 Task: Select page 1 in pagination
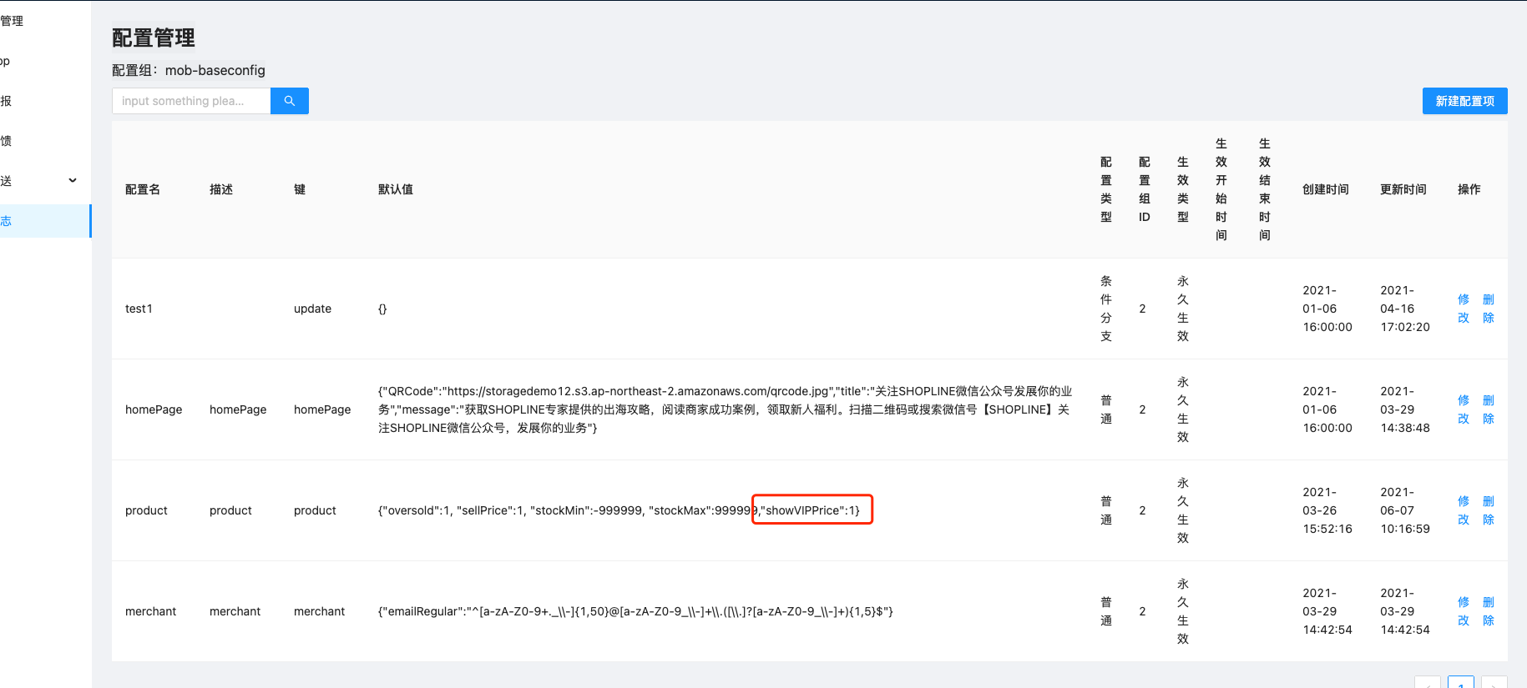1460,683
